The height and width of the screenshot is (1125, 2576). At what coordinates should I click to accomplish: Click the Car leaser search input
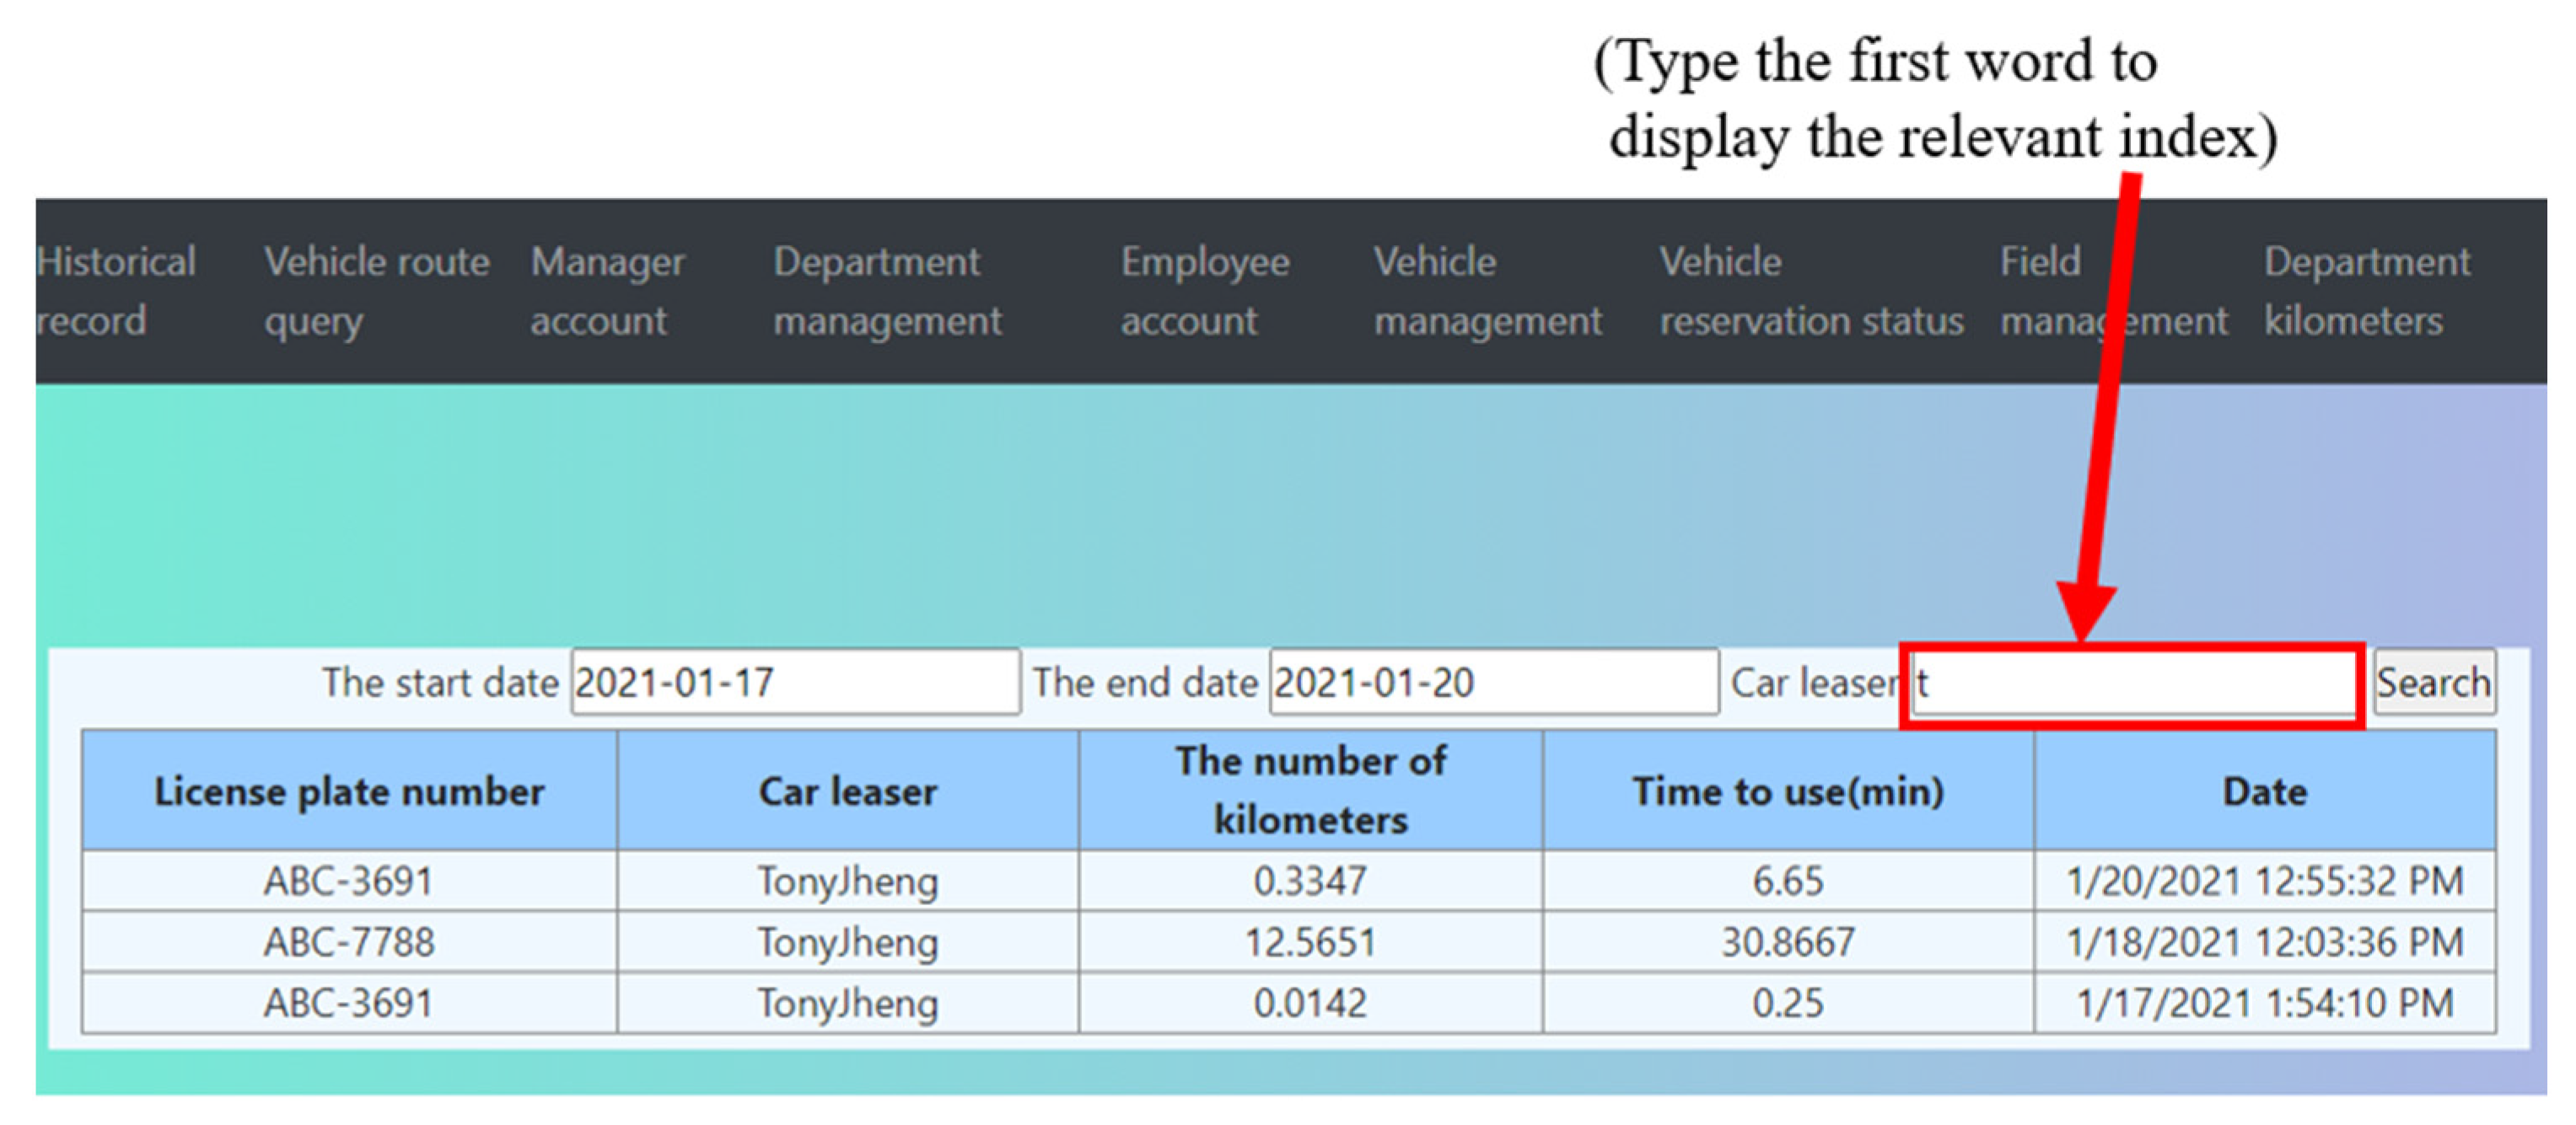point(2132,684)
